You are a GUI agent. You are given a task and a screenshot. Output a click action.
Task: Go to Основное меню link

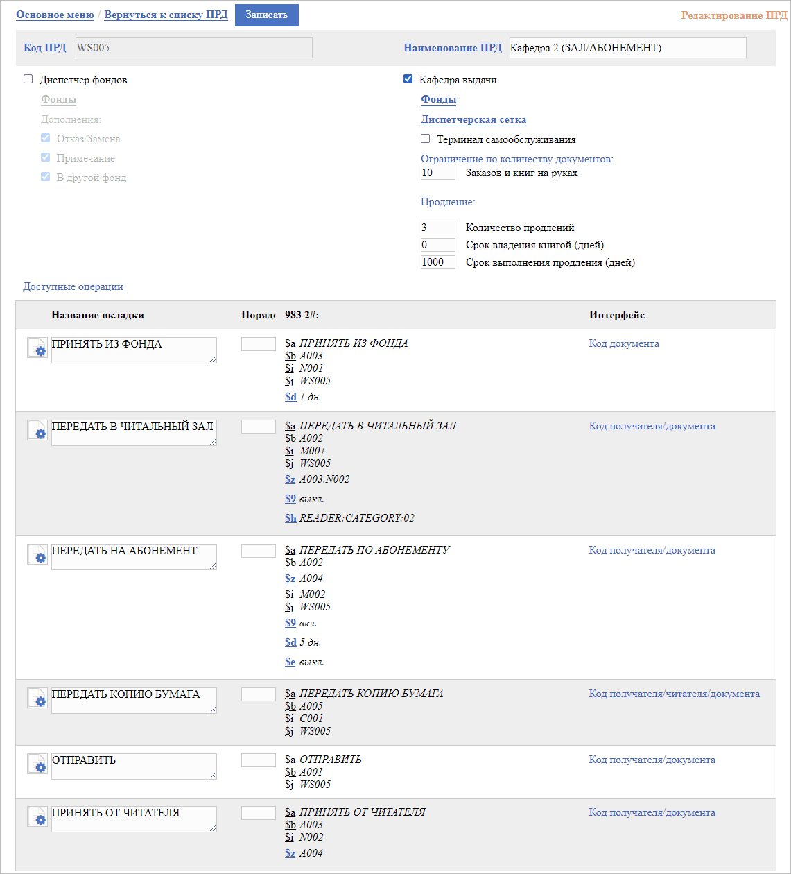[x=55, y=15]
